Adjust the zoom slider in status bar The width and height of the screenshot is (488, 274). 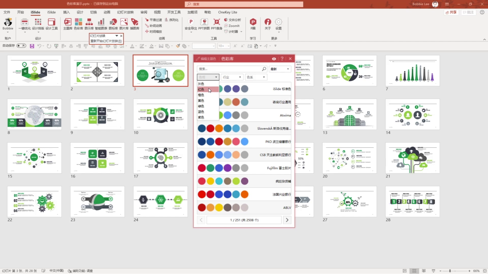pyautogui.click(x=449, y=271)
